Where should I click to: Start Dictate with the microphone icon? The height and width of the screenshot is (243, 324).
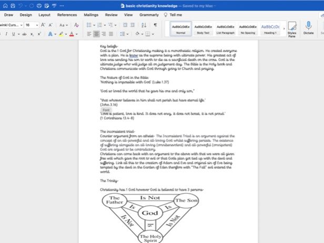pos(308,28)
